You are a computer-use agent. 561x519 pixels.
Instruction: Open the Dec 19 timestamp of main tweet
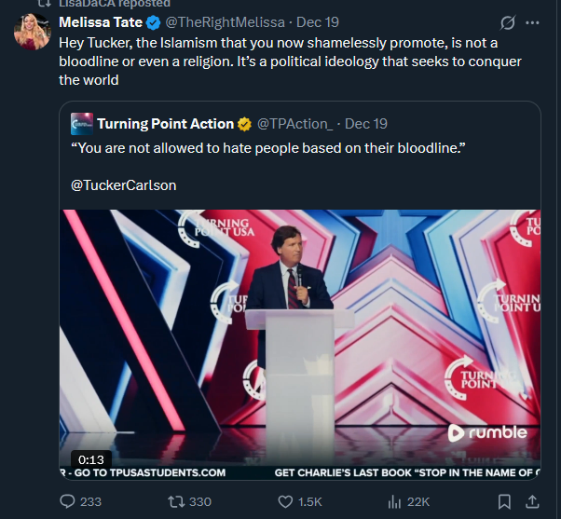(317, 22)
